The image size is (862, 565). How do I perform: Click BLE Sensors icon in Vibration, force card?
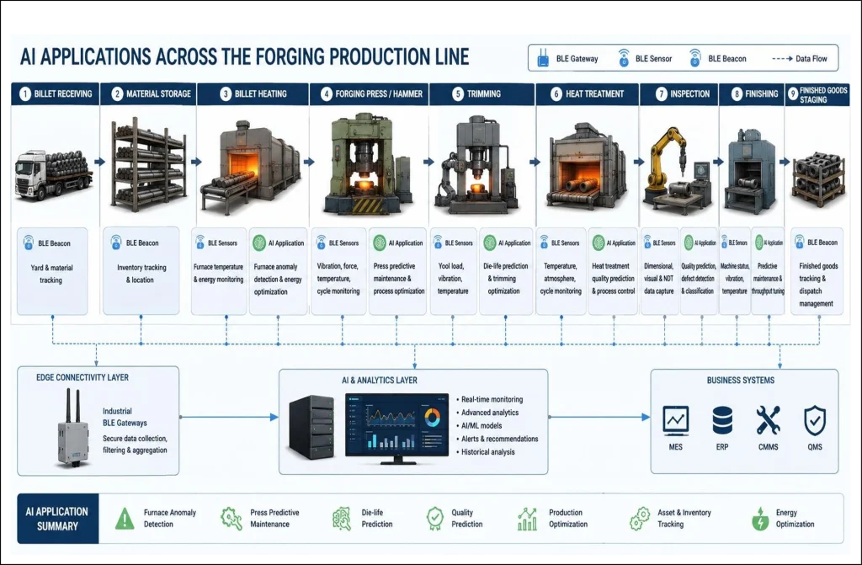[x=321, y=242]
